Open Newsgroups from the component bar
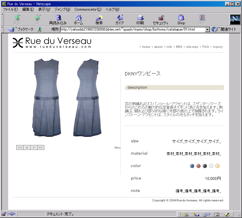242x218 pixels. click(206, 214)
